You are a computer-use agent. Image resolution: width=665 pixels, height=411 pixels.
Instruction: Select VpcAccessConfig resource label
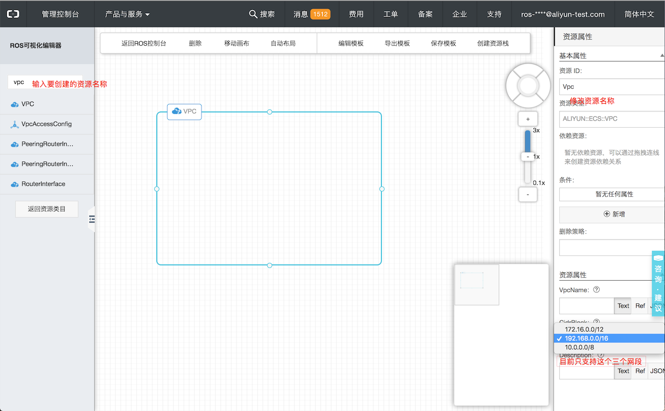coord(46,125)
